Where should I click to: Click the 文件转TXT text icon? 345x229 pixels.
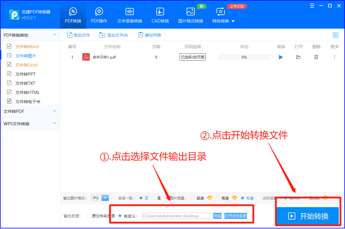[x=9, y=83]
